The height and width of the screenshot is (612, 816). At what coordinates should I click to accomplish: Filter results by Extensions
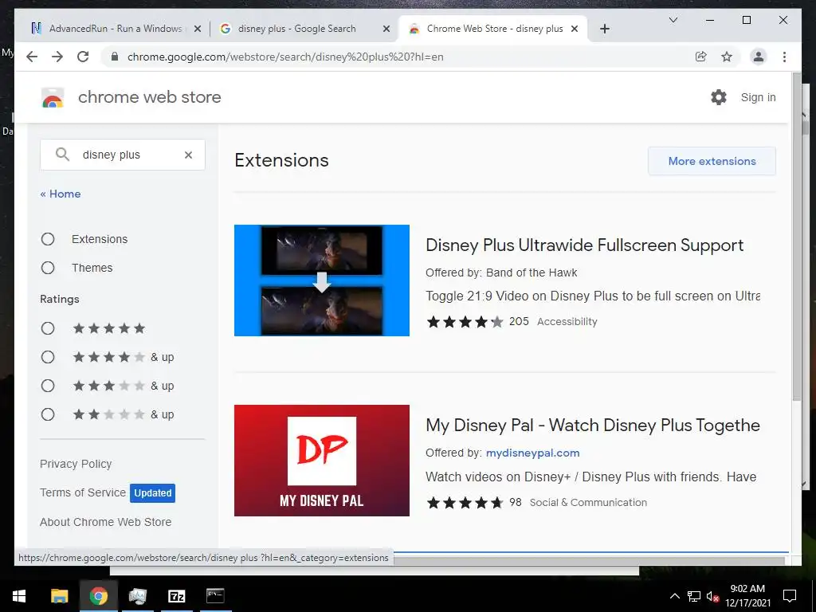point(48,239)
